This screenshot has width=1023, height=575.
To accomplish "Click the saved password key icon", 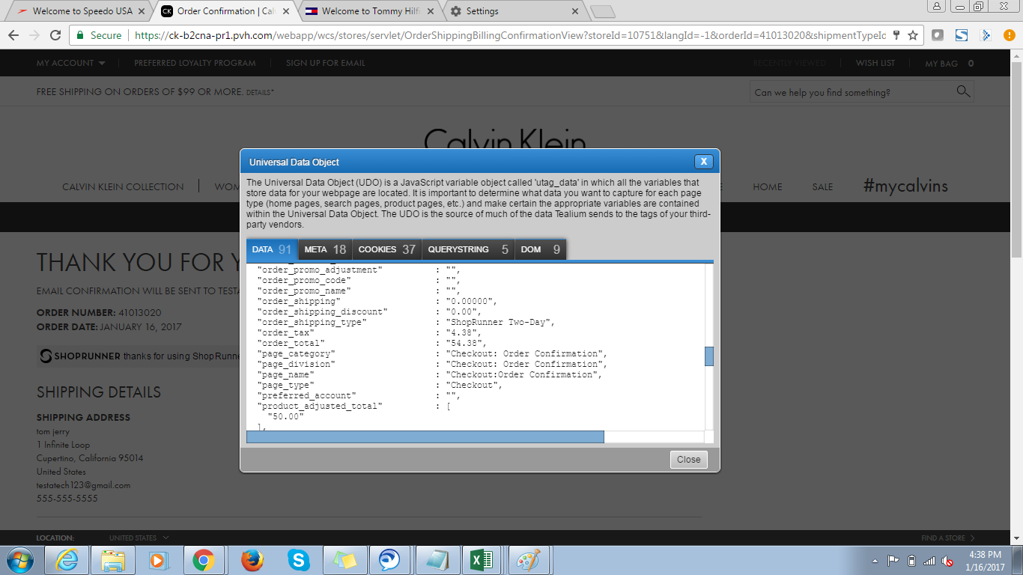I will tap(897, 35).
